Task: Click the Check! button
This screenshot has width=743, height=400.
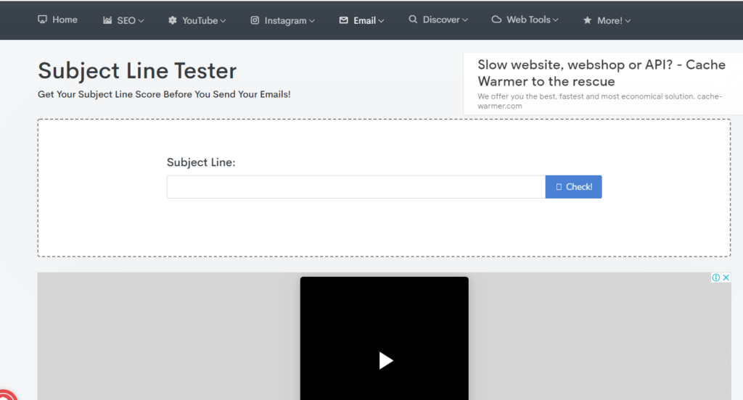Action: click(x=573, y=186)
